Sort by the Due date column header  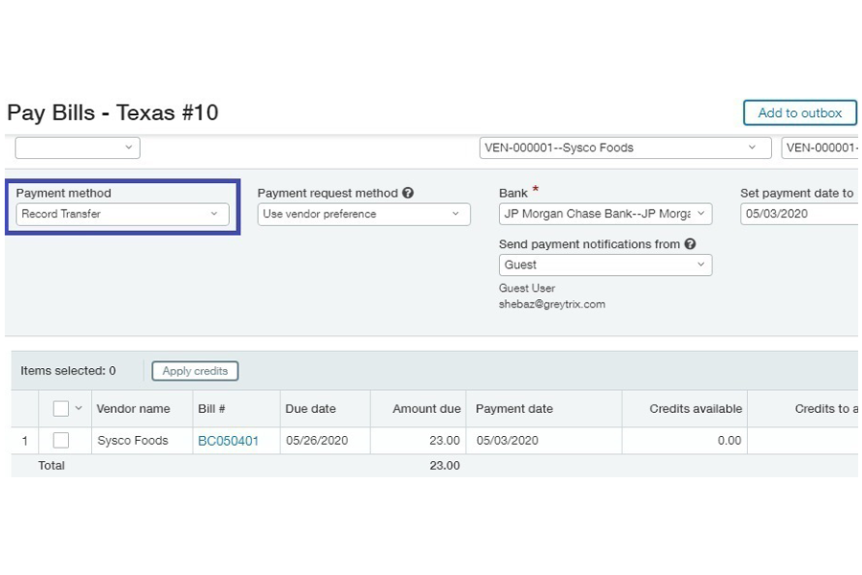pyautogui.click(x=310, y=408)
